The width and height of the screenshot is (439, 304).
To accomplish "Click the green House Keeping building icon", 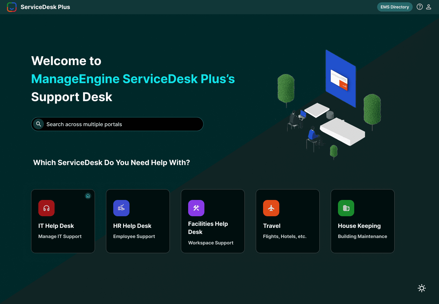I will pos(346,208).
